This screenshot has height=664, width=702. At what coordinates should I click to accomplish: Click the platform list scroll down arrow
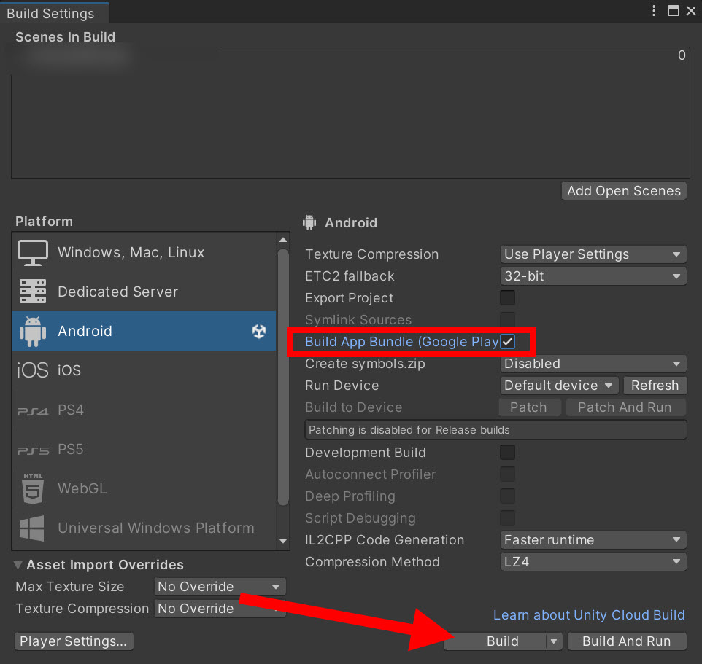(283, 541)
